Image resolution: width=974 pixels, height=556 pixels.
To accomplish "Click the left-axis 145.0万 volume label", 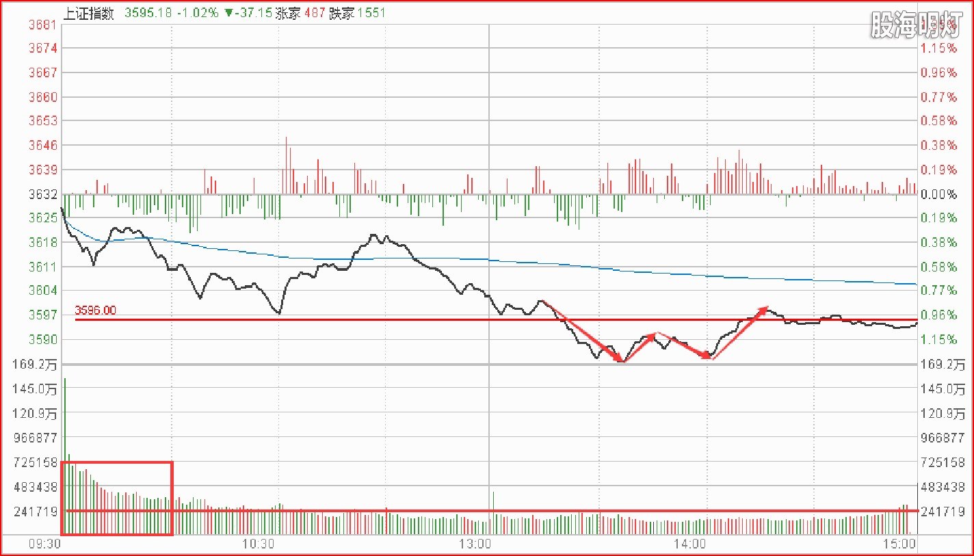I will 36,388.
